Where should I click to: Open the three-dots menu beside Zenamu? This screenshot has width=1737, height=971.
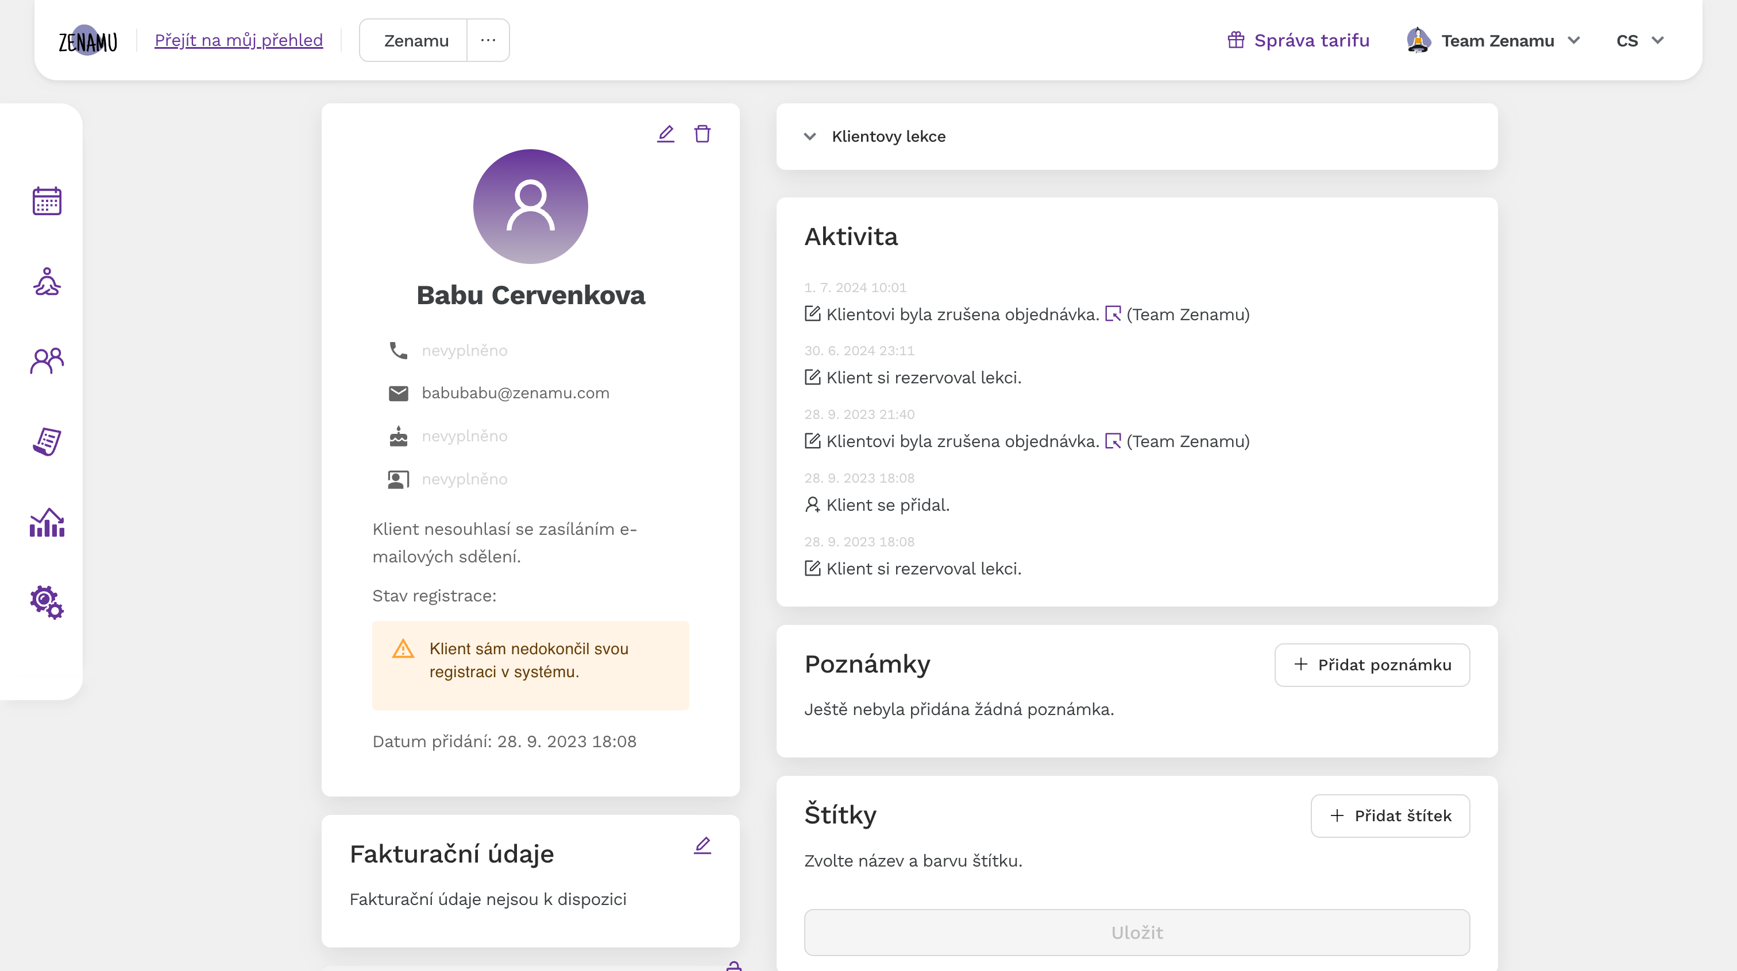click(x=488, y=40)
